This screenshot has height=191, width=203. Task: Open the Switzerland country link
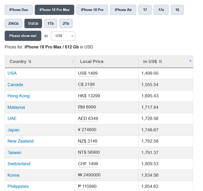19,164
